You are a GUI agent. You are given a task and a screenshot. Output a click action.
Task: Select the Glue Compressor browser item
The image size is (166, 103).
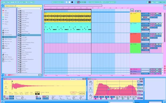(27, 52)
